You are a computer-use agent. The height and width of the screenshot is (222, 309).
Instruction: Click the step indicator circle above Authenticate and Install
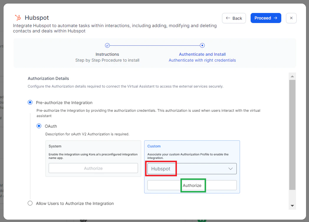coord(202,45)
